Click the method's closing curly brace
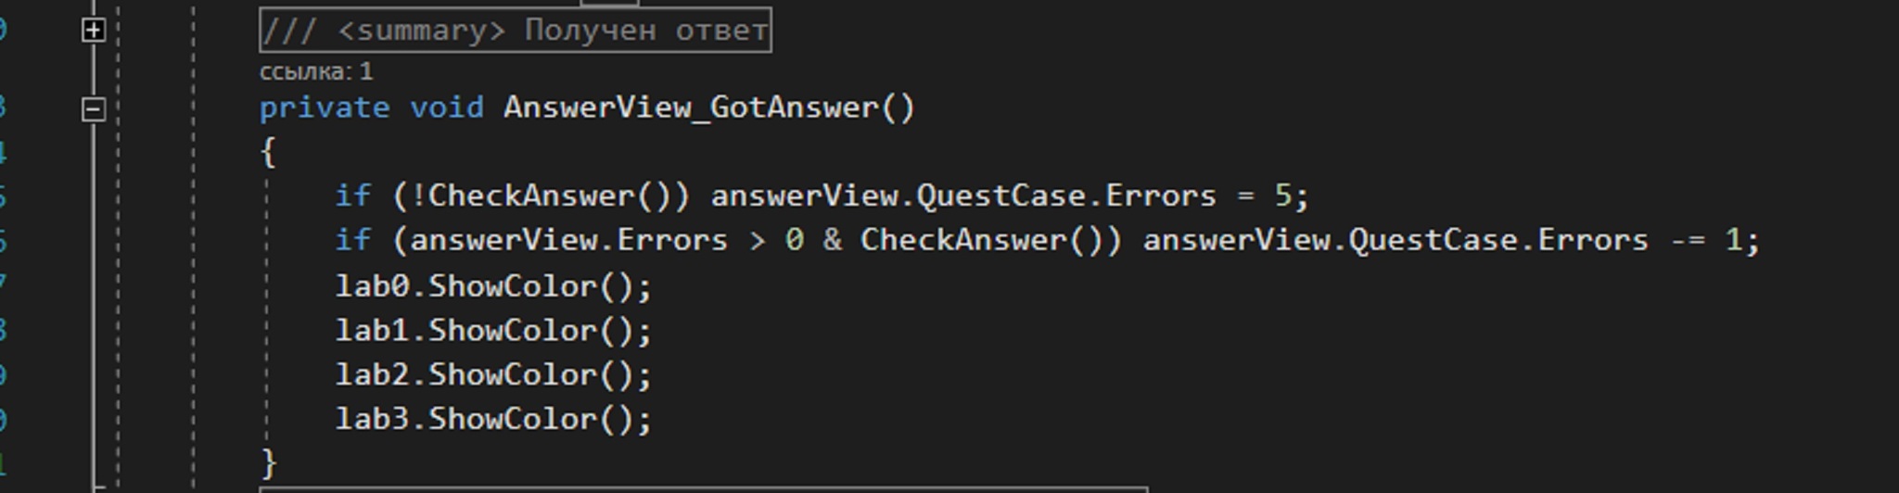Screen dimensions: 1899x493 point(269,461)
